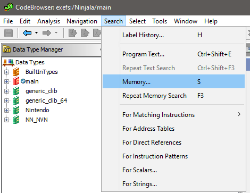
Task: Open the Select menu
Action: click(137, 21)
